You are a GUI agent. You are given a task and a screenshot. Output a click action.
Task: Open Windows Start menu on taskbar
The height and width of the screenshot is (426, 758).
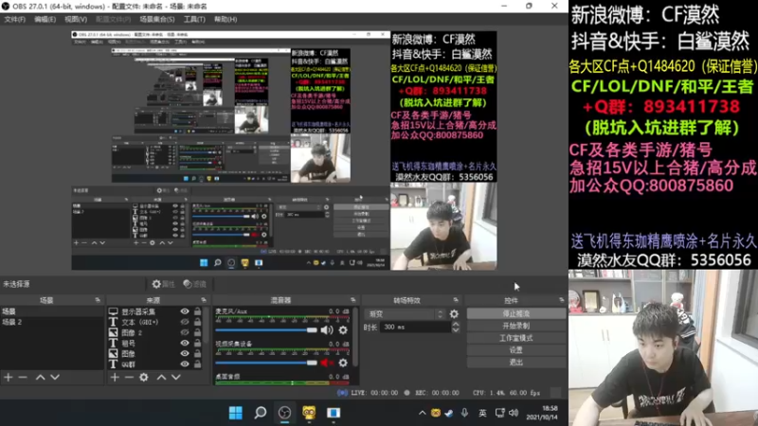pos(235,413)
